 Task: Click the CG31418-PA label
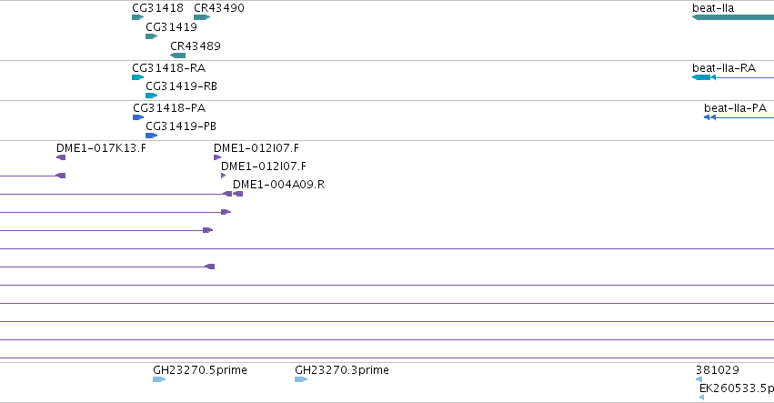(x=169, y=107)
